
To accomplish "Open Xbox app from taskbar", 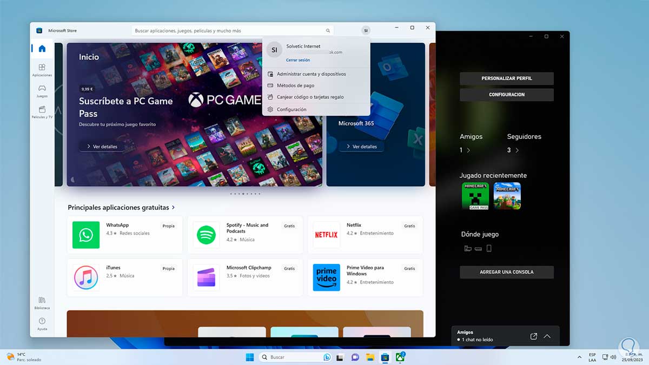I will pyautogui.click(x=400, y=357).
